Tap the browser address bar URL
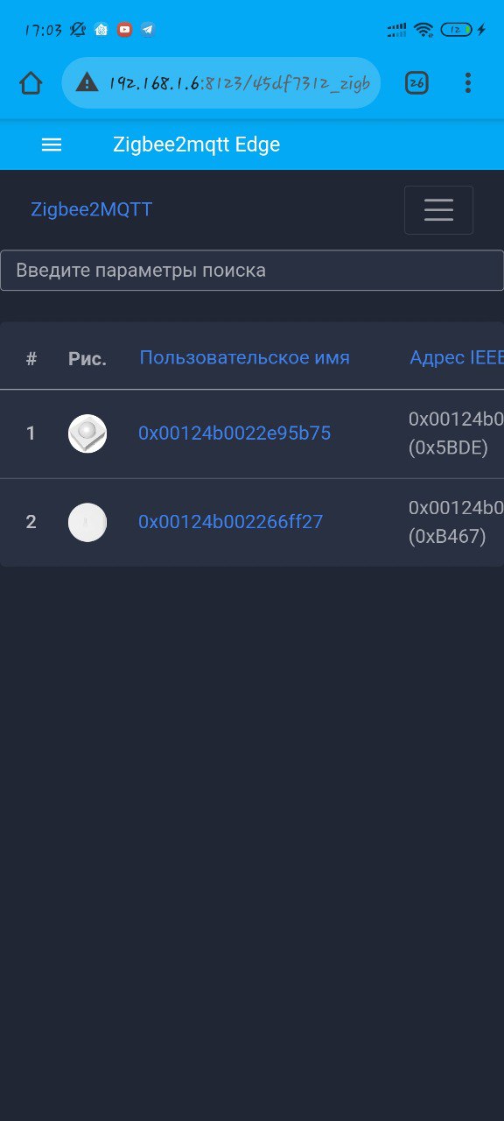504x1121 pixels. click(240, 83)
